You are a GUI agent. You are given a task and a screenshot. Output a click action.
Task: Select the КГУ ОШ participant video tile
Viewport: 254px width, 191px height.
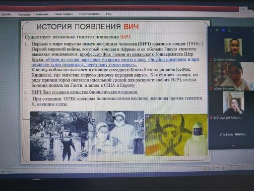click(233, 103)
